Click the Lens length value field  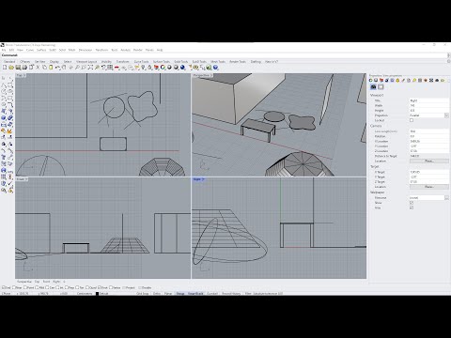point(429,131)
